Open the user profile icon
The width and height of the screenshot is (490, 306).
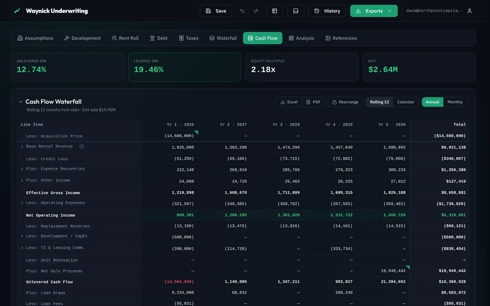coord(469,11)
